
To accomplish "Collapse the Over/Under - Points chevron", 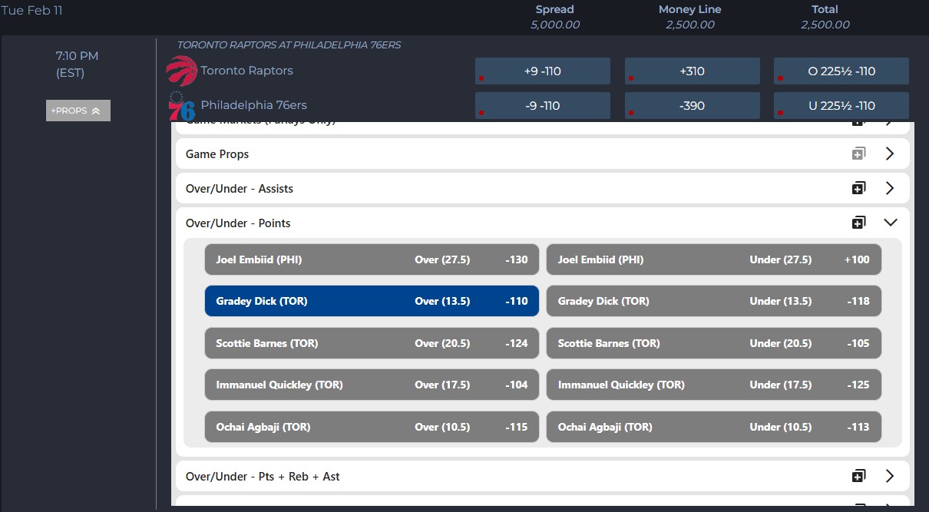I will point(890,223).
